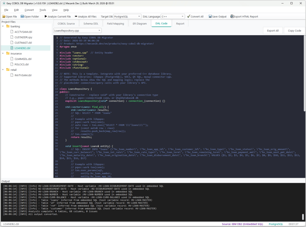
Task: Open the DAL Language C++ dropdown
Action: click(x=172, y=17)
